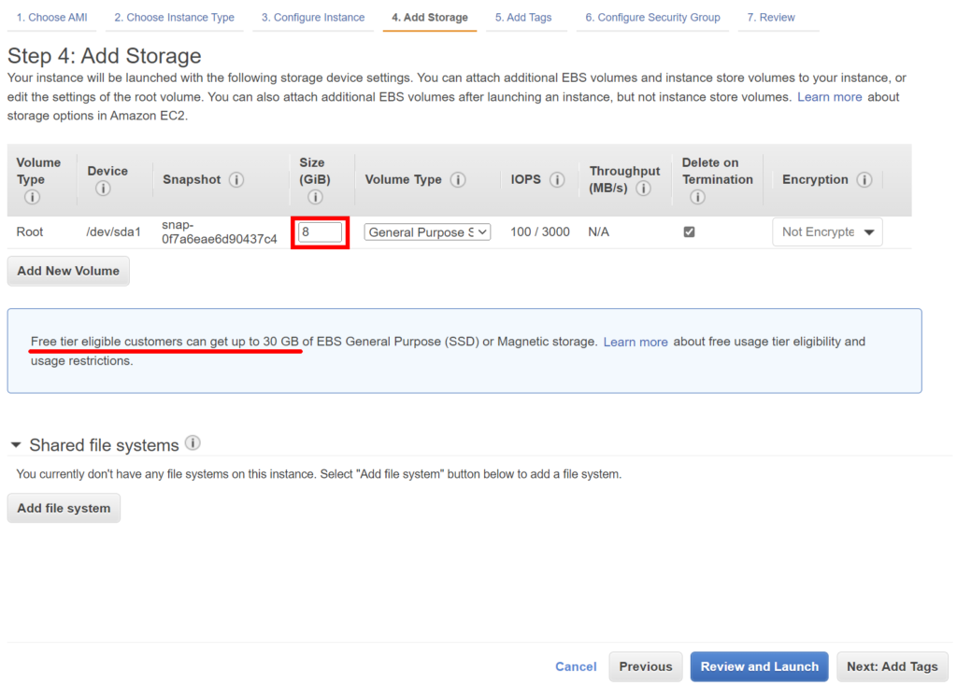The width and height of the screenshot is (957, 686).
Task: Open the Throughput (MB/s) info icon
Action: [643, 189]
